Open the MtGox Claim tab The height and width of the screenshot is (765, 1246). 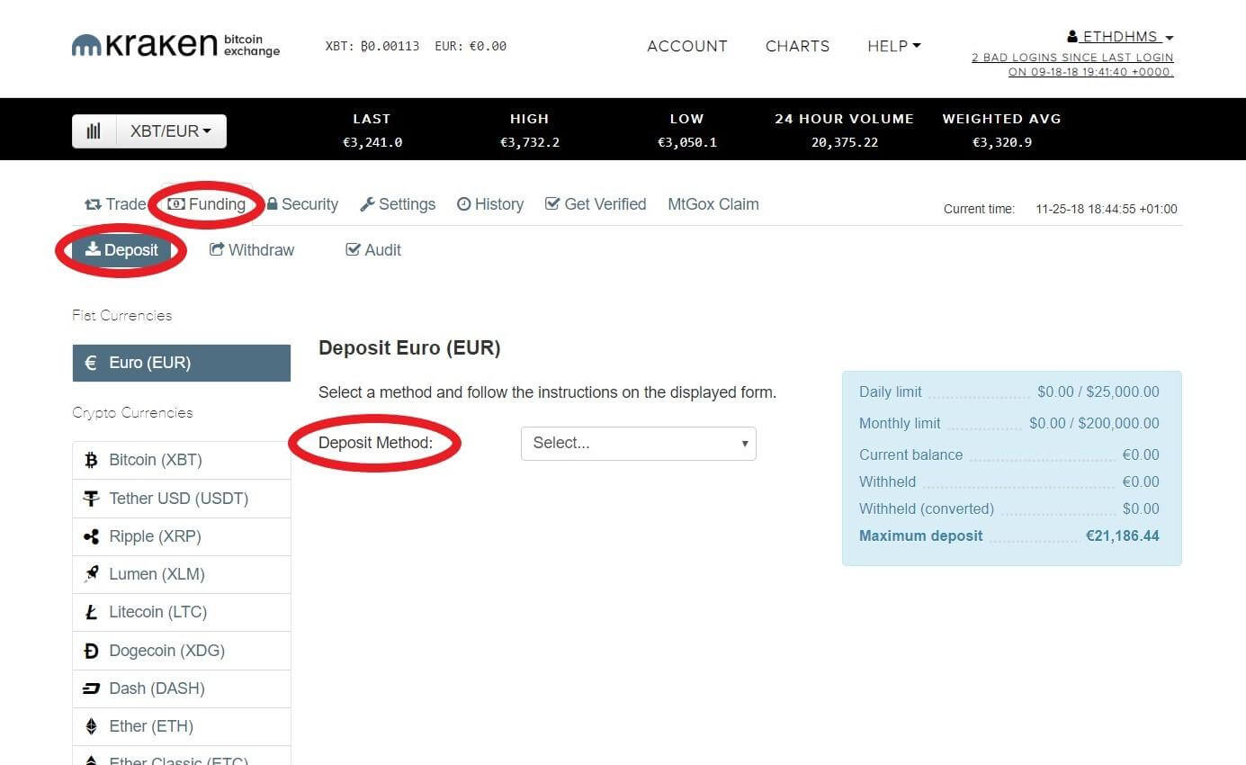713,204
